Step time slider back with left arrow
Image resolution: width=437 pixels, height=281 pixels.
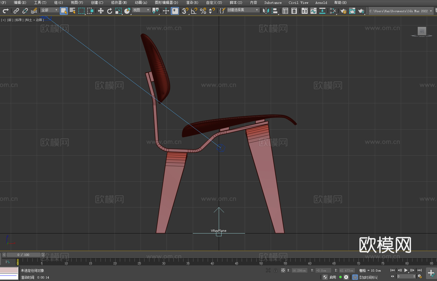pyautogui.click(x=4, y=255)
